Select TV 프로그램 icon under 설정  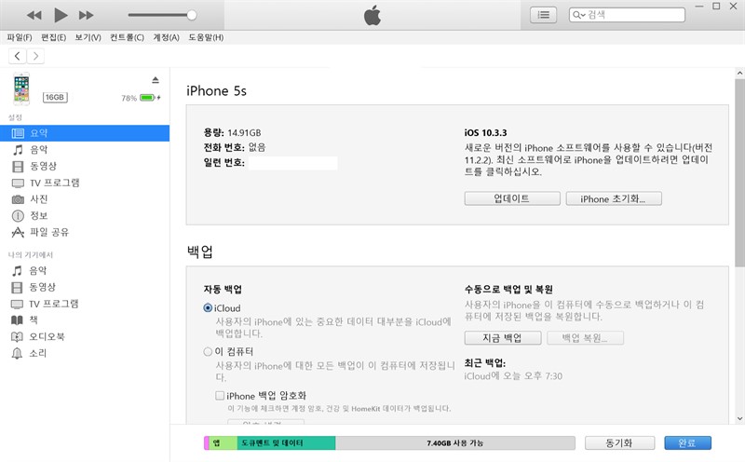click(x=18, y=183)
